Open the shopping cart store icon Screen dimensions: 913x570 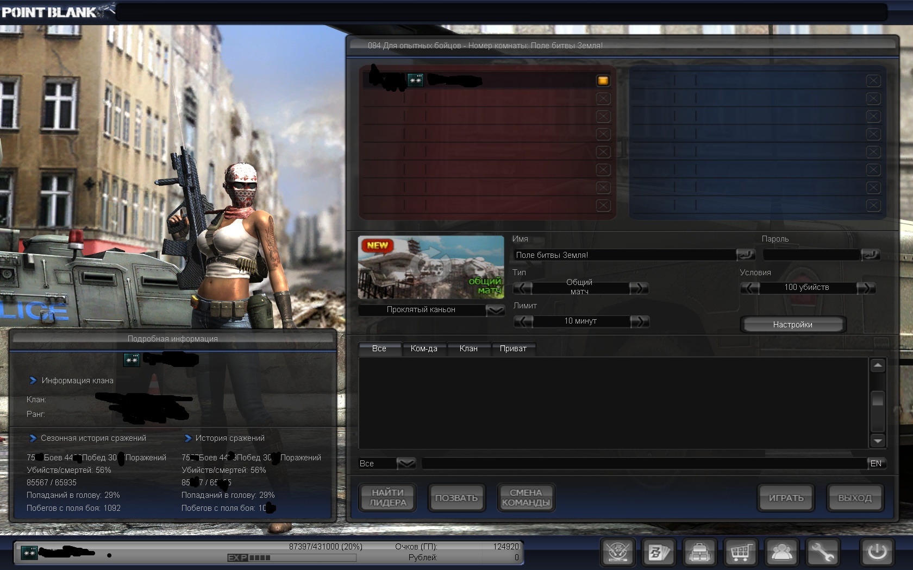[x=741, y=553]
